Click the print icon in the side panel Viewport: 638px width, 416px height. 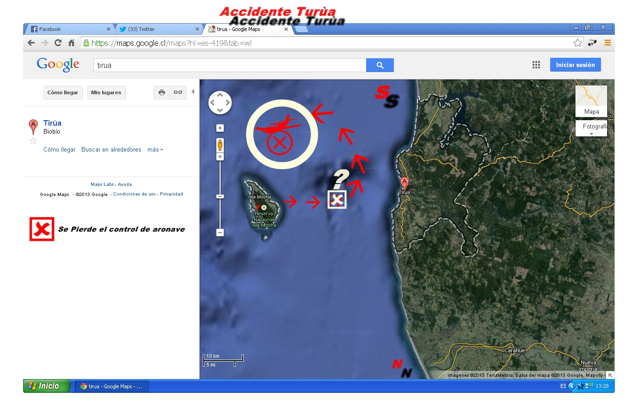pyautogui.click(x=162, y=92)
